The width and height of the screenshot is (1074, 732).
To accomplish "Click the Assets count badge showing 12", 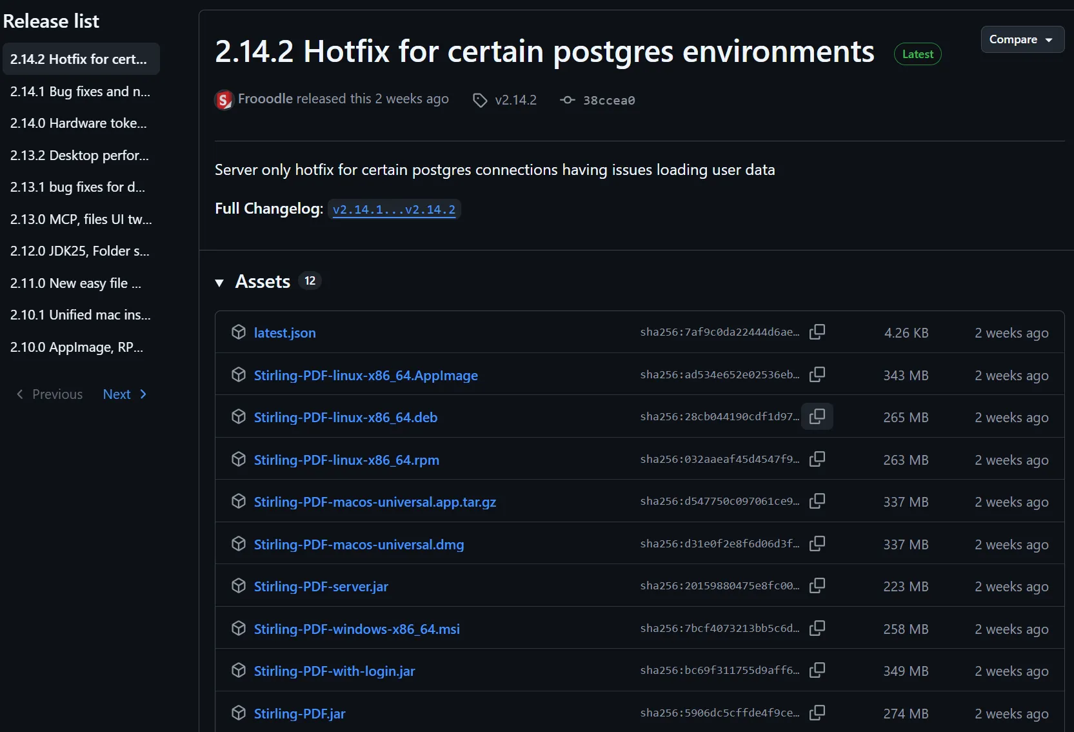I will pyautogui.click(x=310, y=281).
